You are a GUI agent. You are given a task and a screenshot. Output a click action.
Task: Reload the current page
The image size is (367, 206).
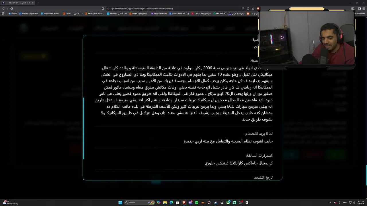coord(12,9)
